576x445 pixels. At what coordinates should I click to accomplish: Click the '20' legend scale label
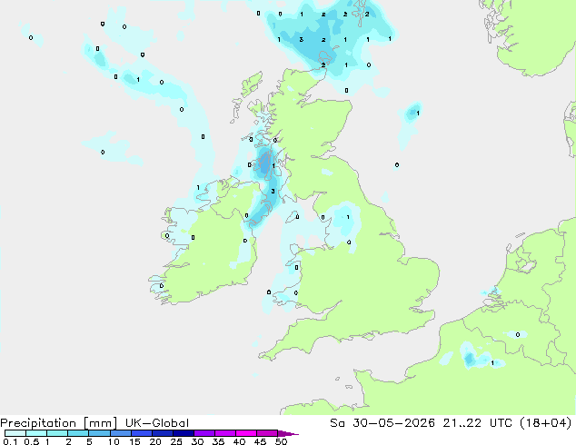pos(155,441)
